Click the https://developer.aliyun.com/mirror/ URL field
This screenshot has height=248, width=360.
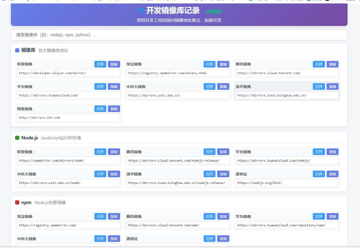point(69,73)
